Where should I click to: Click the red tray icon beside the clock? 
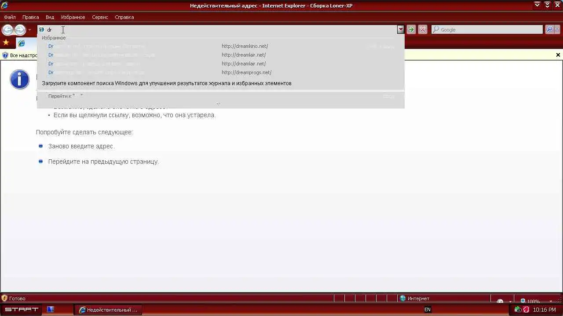[526, 310]
